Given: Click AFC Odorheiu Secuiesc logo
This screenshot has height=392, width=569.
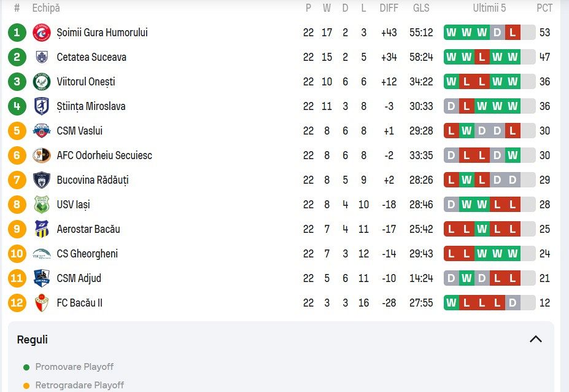Looking at the screenshot, I should pos(42,155).
